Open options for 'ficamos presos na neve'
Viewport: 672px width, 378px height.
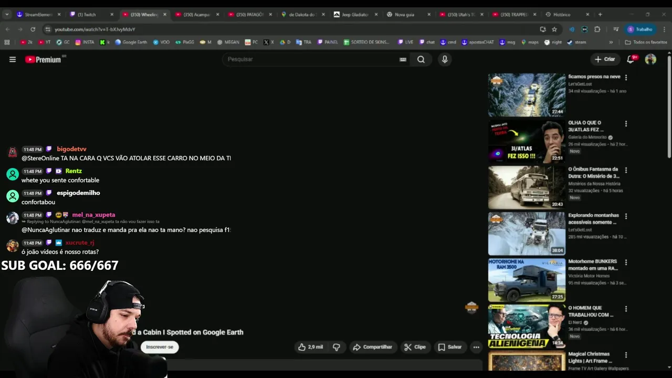626,77
